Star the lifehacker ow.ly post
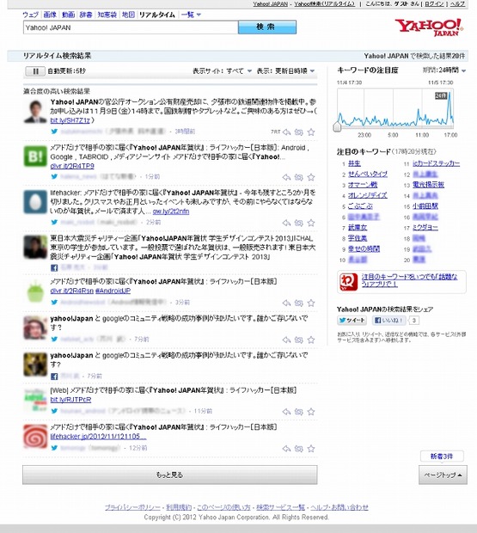This screenshot has width=477, height=533. point(311,223)
